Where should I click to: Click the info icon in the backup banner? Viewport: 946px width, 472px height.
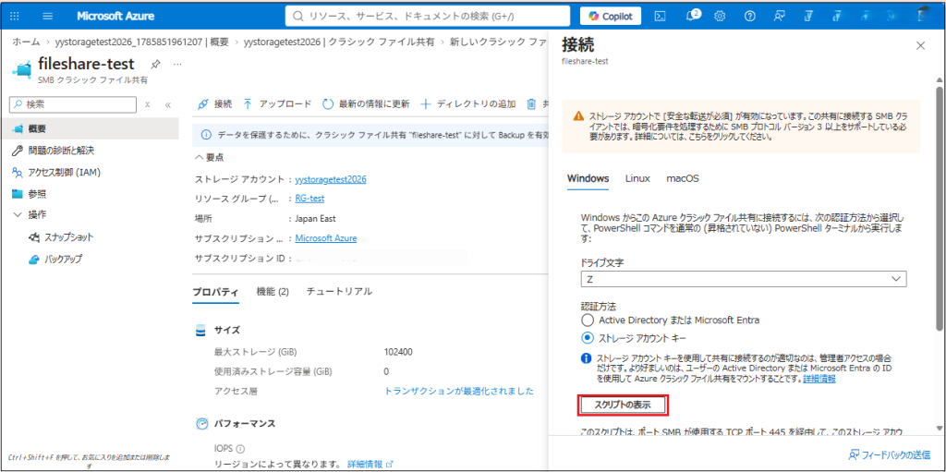click(x=206, y=135)
